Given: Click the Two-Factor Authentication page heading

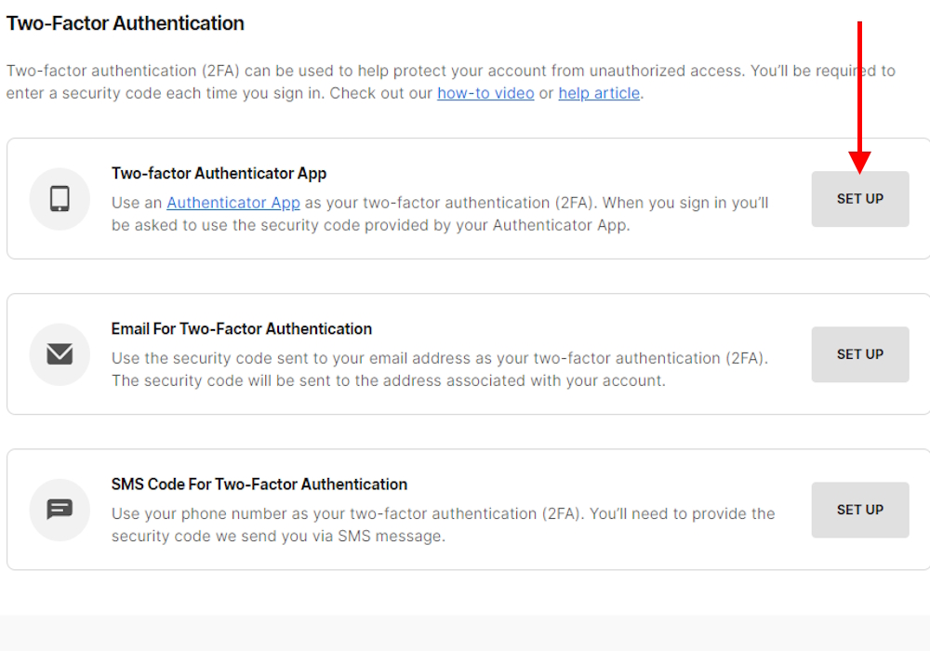Looking at the screenshot, I should pos(126,23).
